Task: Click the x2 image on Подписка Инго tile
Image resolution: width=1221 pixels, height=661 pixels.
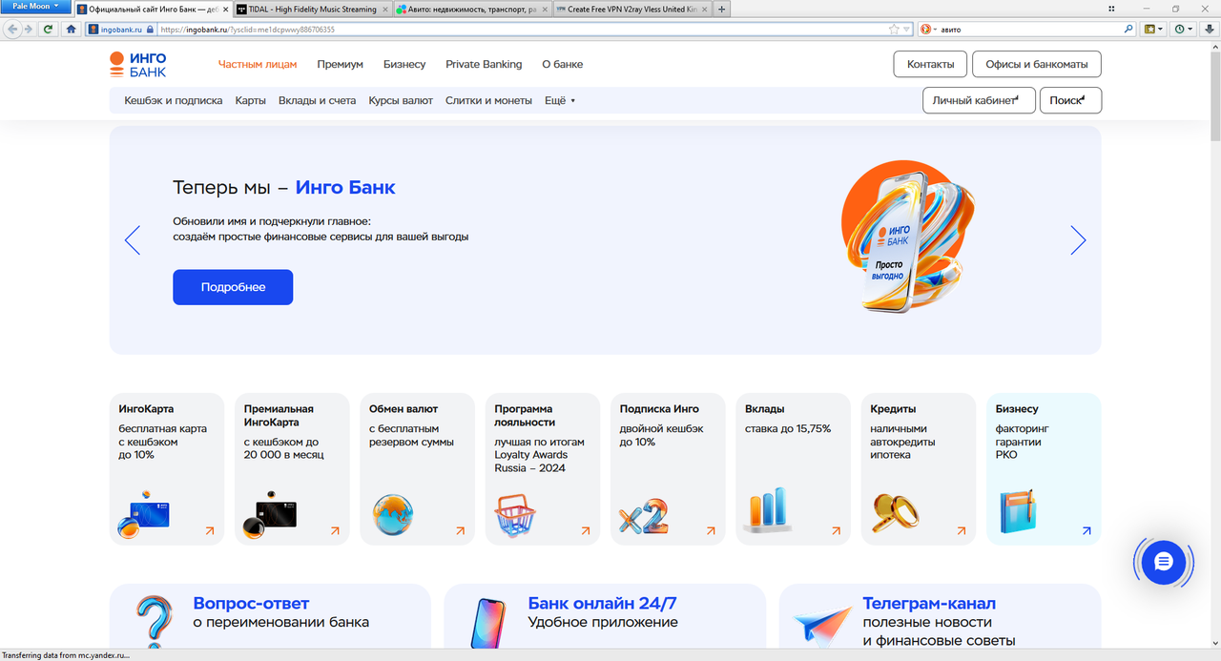Action: pos(644,518)
